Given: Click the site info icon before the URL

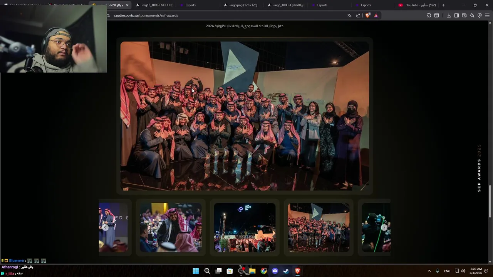Looking at the screenshot, I should pos(109,15).
